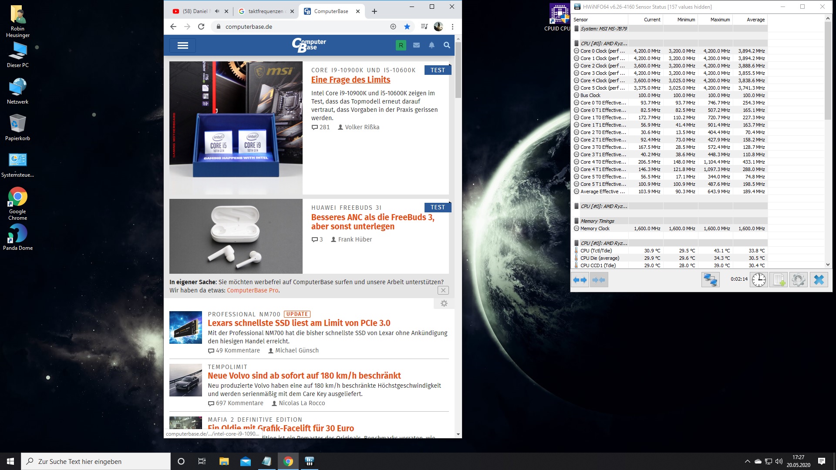Bookmark page with star icon

407,27
